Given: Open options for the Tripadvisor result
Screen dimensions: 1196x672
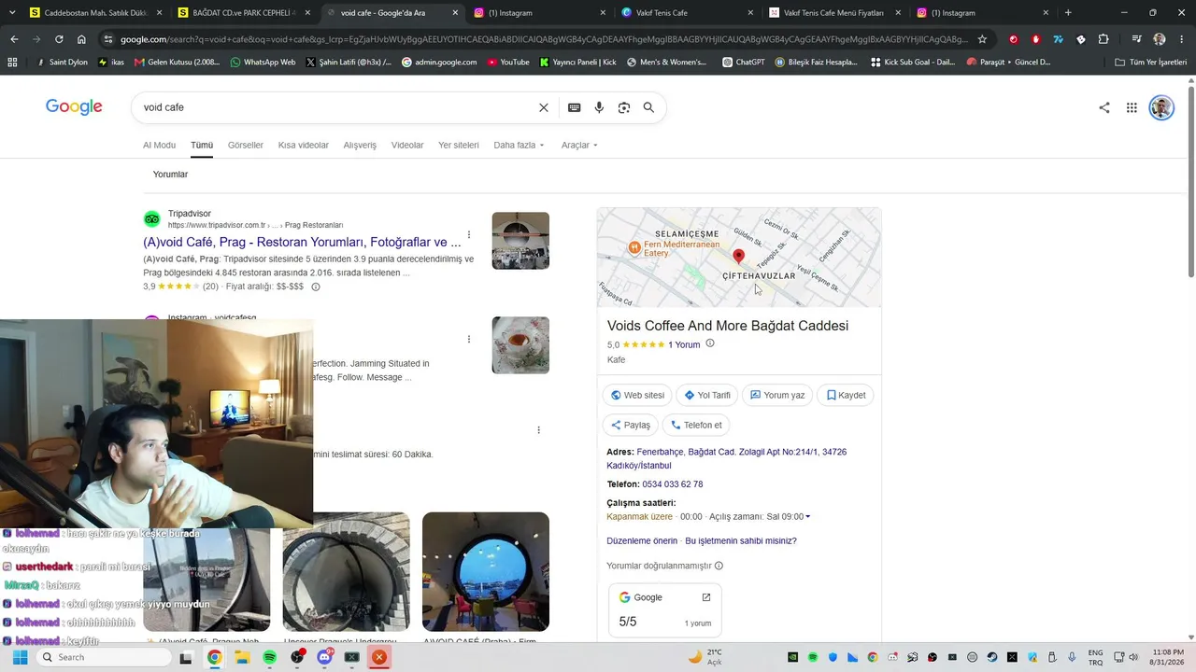Looking at the screenshot, I should [x=469, y=234].
